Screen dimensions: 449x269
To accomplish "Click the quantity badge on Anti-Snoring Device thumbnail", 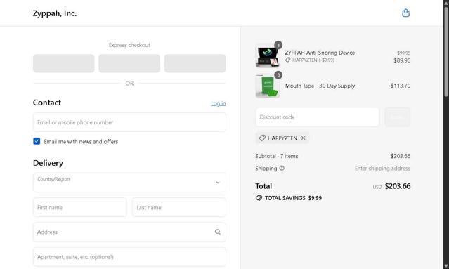I will point(278,45).
